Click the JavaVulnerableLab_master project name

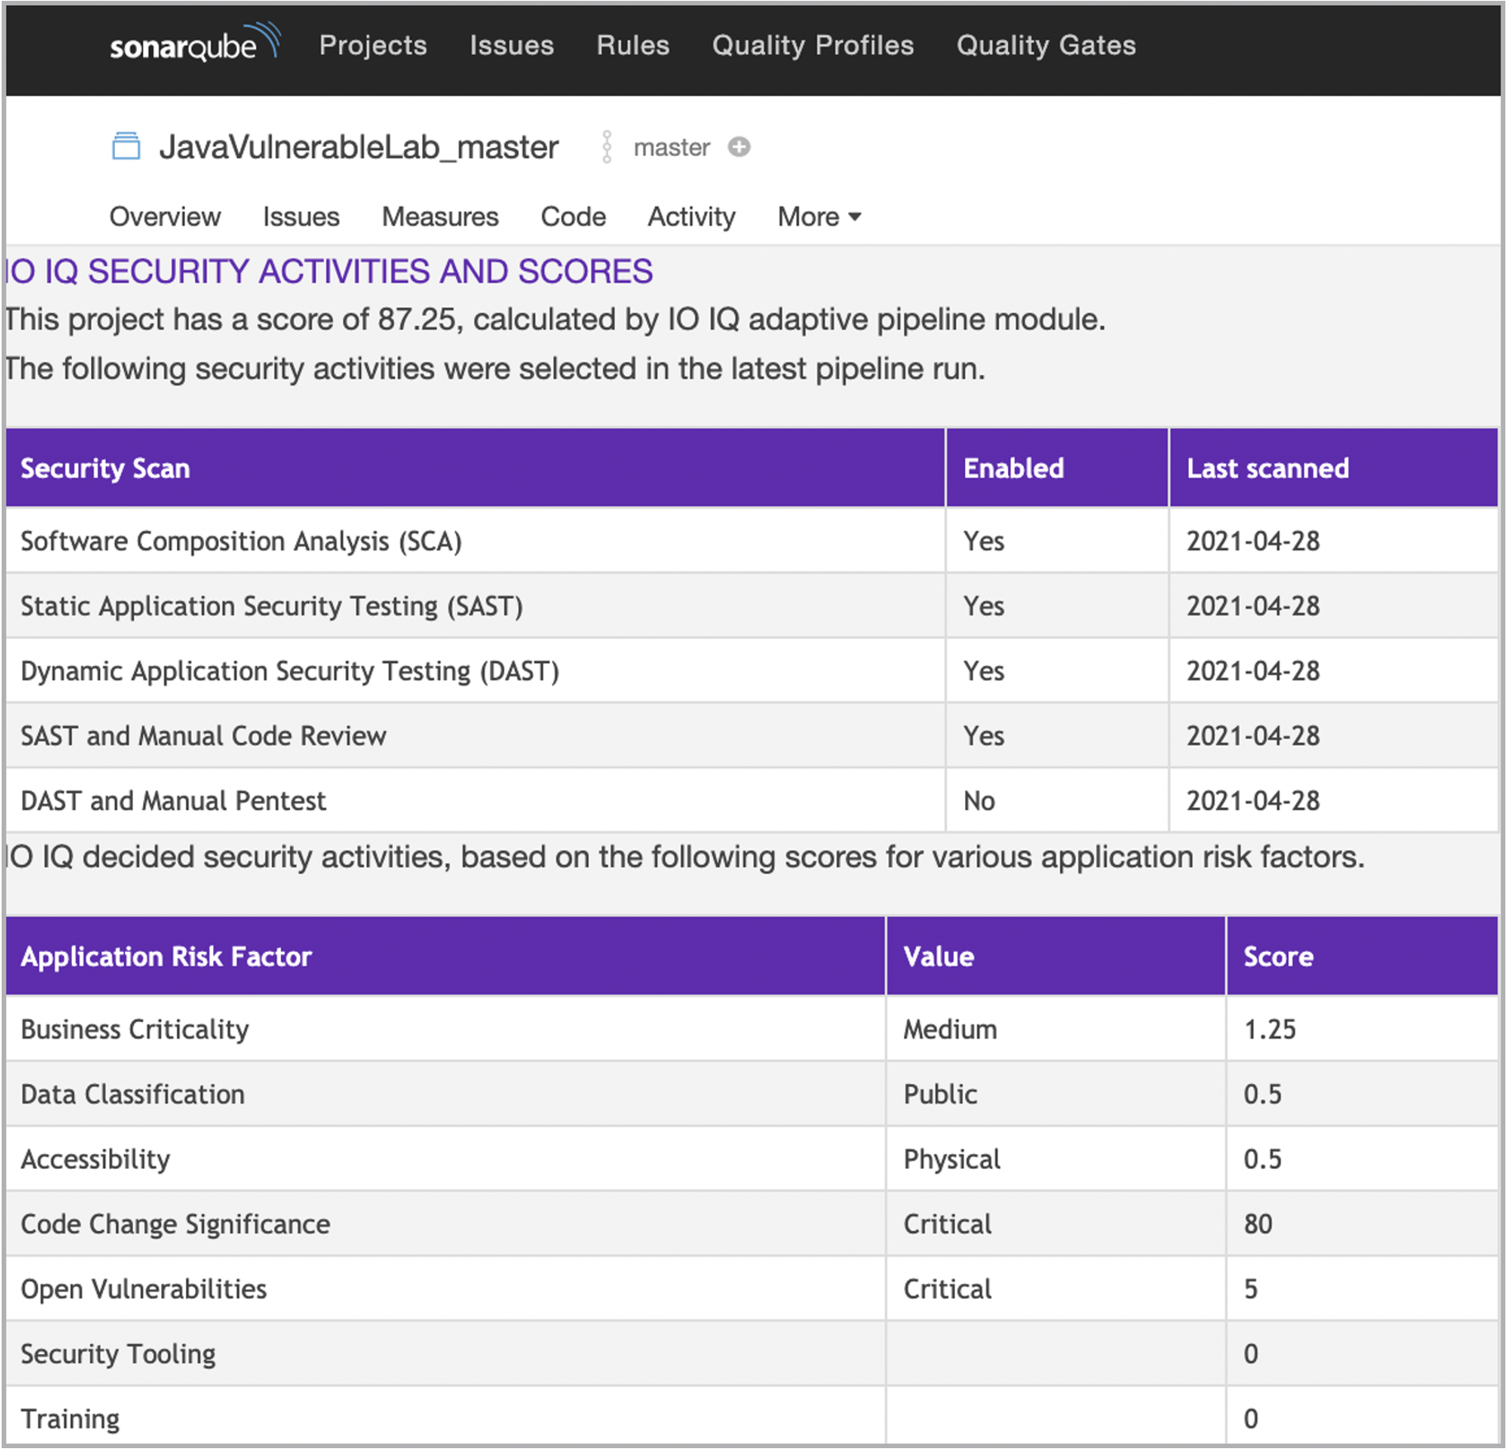(359, 147)
